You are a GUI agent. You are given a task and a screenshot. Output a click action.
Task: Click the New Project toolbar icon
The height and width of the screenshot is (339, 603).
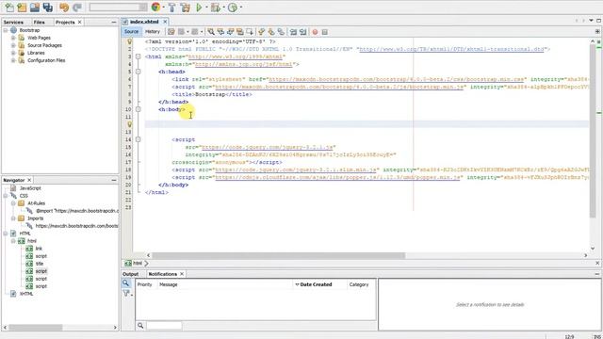click(22, 7)
